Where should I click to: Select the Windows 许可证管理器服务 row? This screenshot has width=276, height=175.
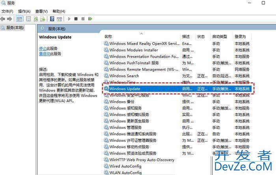(177, 140)
